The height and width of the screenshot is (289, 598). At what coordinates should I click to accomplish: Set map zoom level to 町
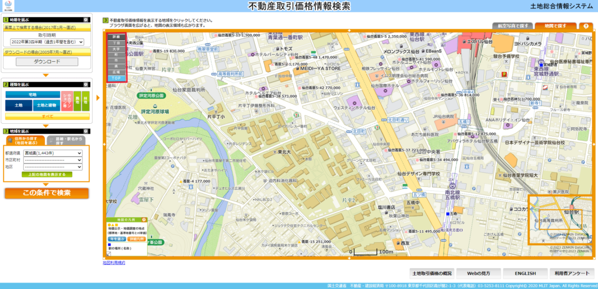point(116,54)
